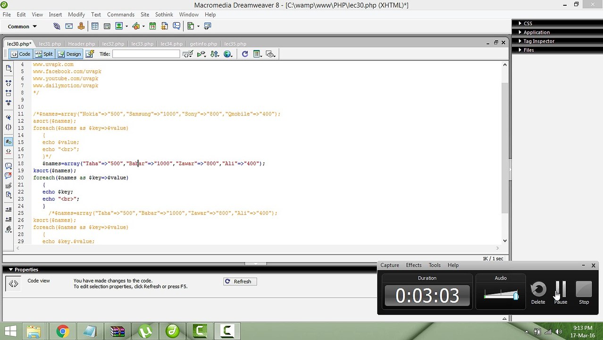Open the Modify menu
This screenshot has width=603, height=340.
[x=76, y=15]
